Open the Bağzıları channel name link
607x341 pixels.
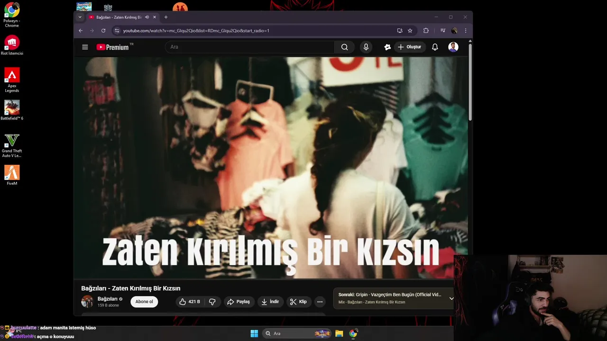[108, 299]
